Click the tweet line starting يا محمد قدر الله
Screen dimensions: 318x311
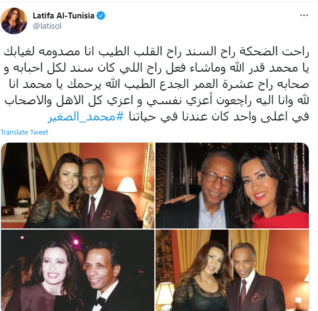tap(157, 68)
